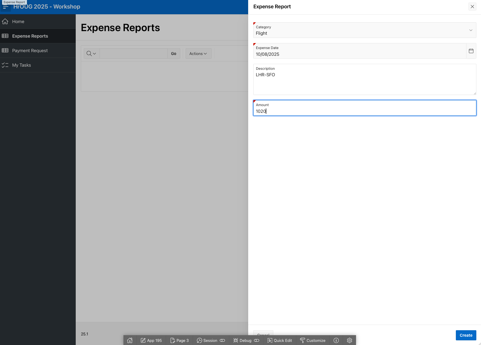Open the Category dropdown
The width and height of the screenshot is (481, 345).
[x=471, y=30]
